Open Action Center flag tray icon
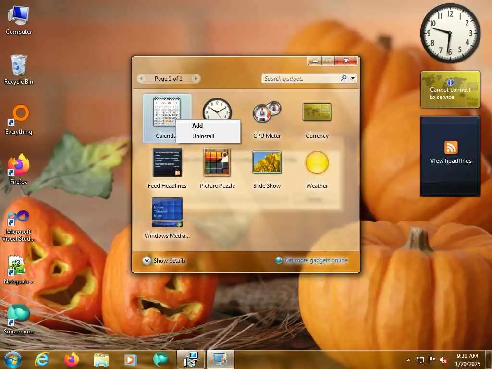492x369 pixels. [x=432, y=360]
